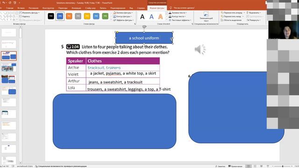Open the Главная ribbon tab
The image size is (299, 168).
tap(10, 8)
